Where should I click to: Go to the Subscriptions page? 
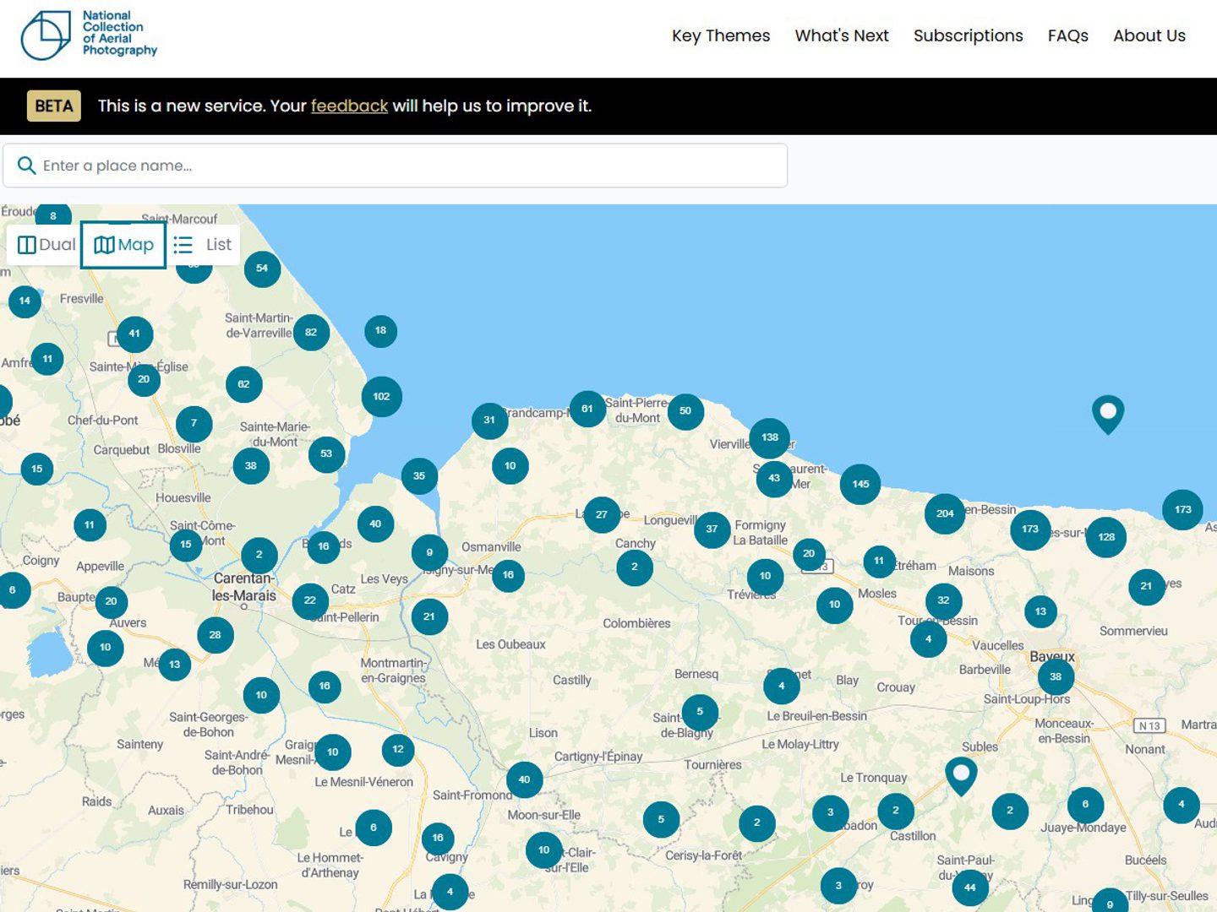pyautogui.click(x=968, y=35)
